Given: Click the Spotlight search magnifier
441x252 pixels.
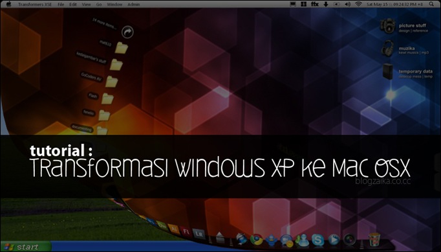Looking at the screenshot, I should click(x=431, y=4).
